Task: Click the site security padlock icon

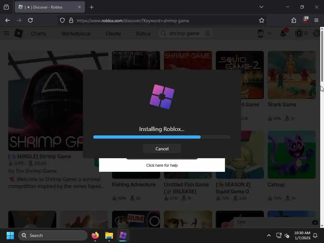Action: (71, 21)
